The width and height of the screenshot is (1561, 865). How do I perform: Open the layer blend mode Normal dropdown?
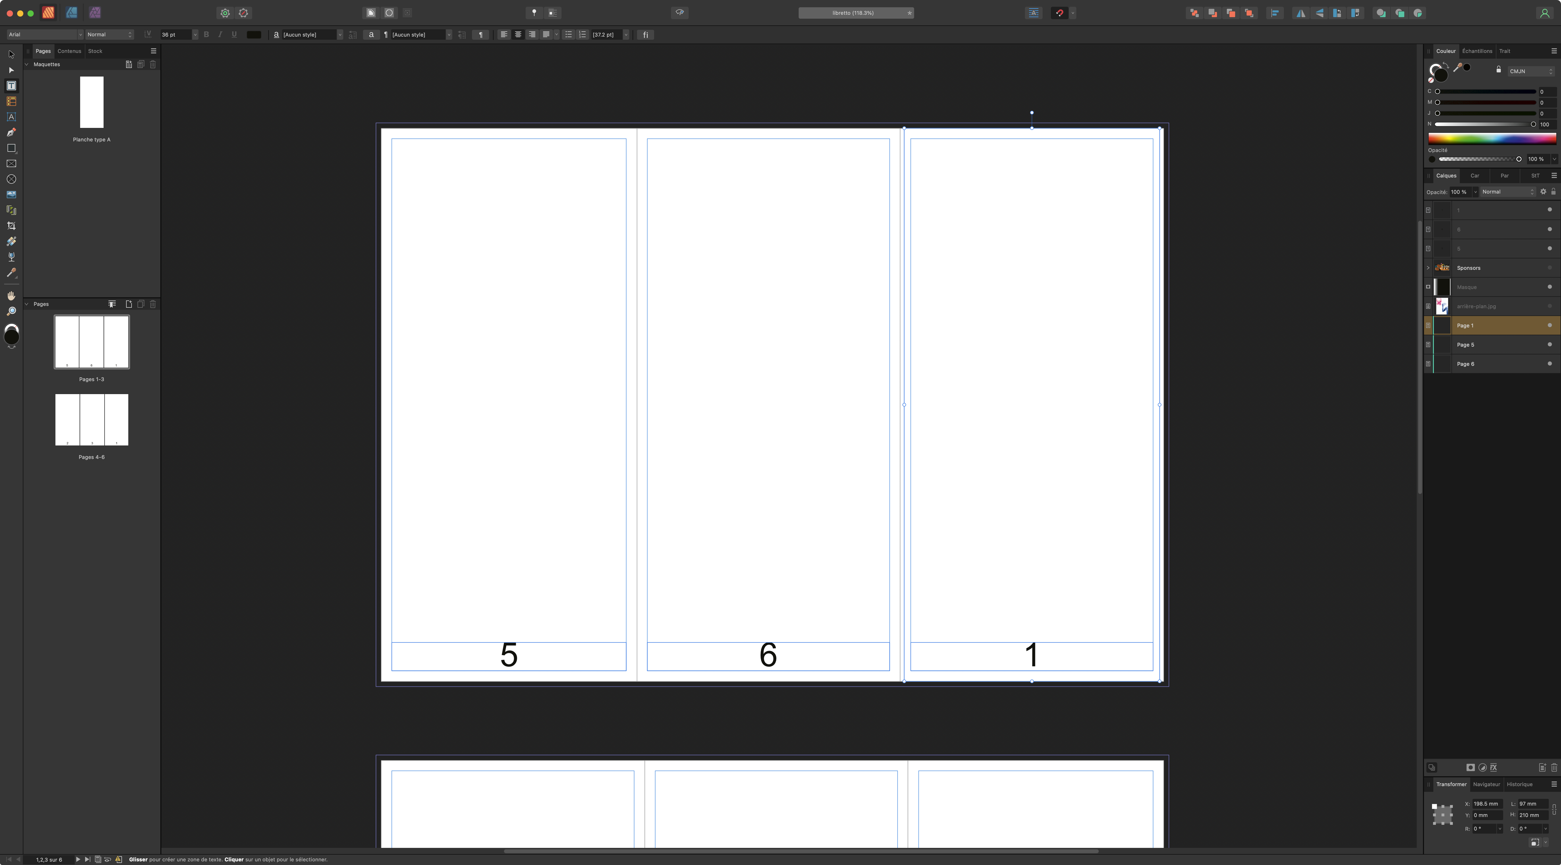click(x=1508, y=192)
